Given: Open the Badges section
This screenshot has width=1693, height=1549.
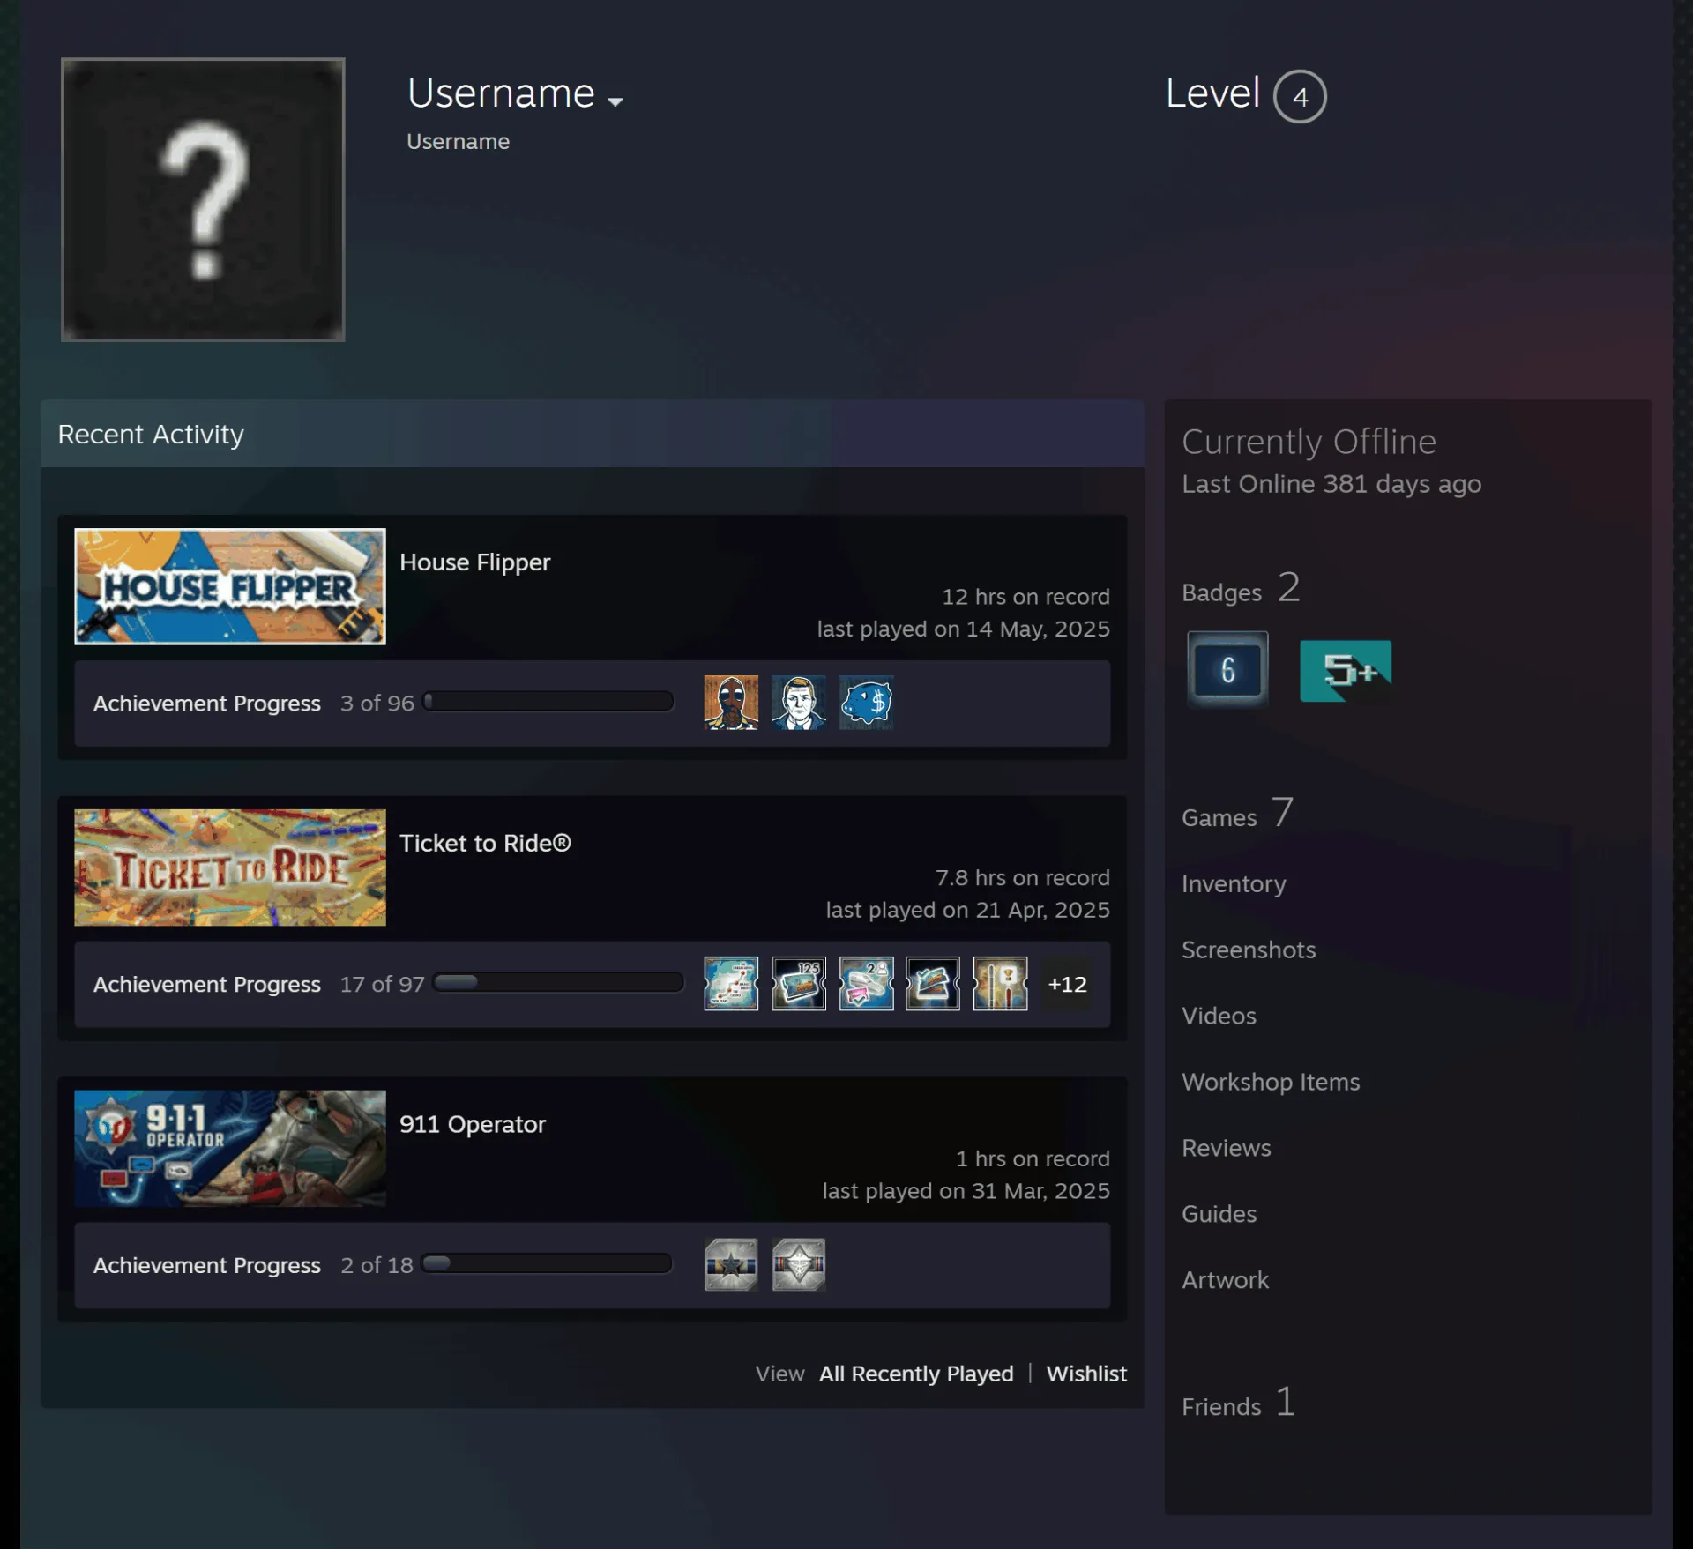Looking at the screenshot, I should [1241, 588].
